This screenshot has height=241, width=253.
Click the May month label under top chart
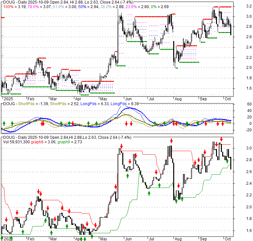pos(103,99)
